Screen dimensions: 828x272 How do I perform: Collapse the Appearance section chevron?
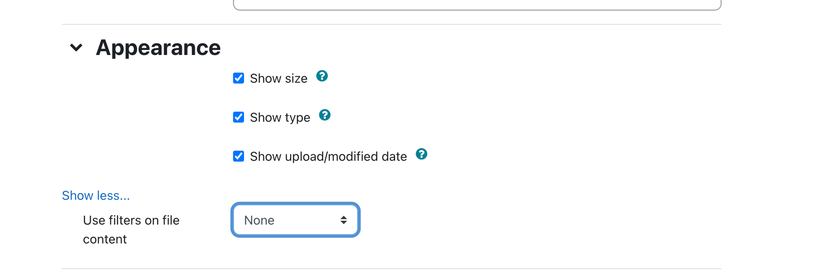tap(76, 48)
